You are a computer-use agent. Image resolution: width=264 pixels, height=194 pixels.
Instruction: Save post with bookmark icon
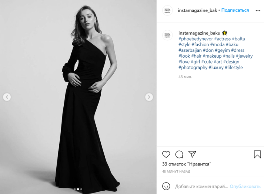[257, 154]
